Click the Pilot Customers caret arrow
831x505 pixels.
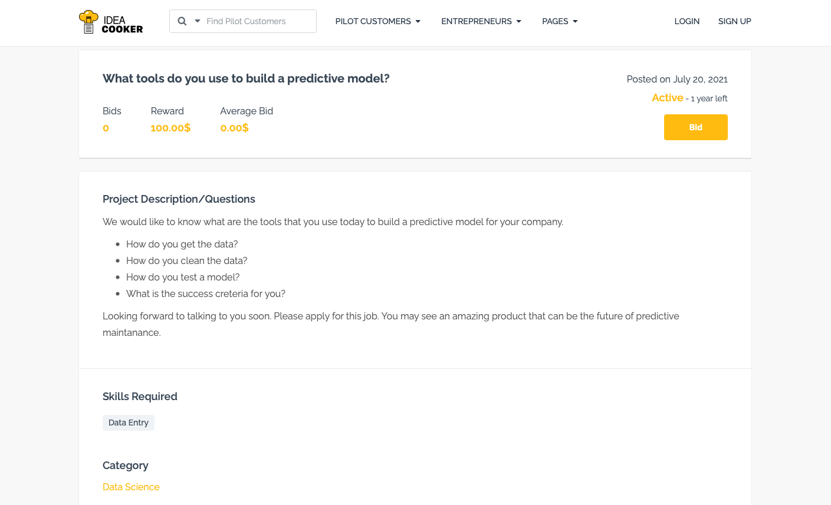click(x=418, y=22)
